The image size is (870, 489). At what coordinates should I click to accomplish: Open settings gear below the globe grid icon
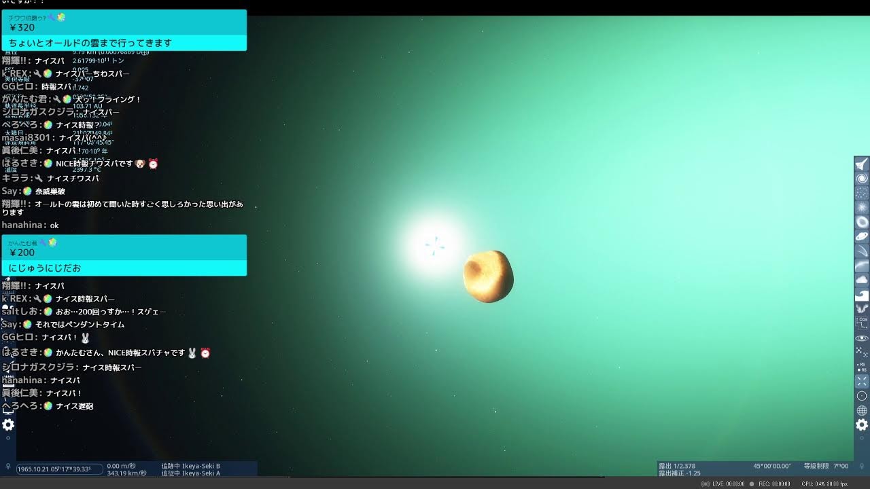(862, 425)
